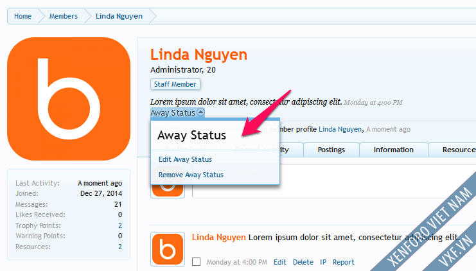476x271 pixels.
Task: Tick the checkbox on Monday post
Action: 197,261
